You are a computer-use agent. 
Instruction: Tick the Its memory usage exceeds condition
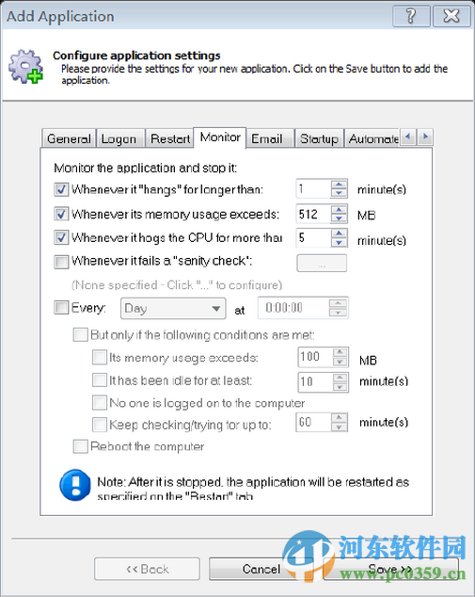click(x=100, y=358)
